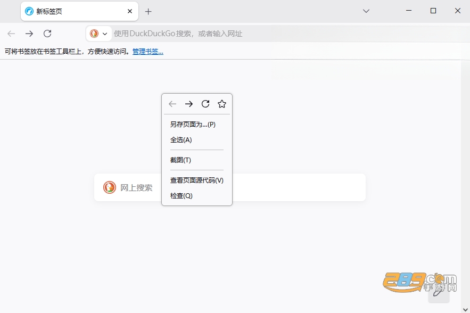Expand search engine dropdown arrow

tap(105, 34)
